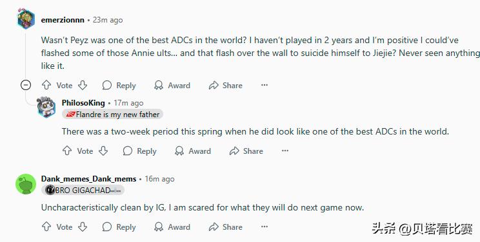480x242 pixels.
Task: Click Dank_memes_Dank_mems green avatar
Action: [26, 184]
